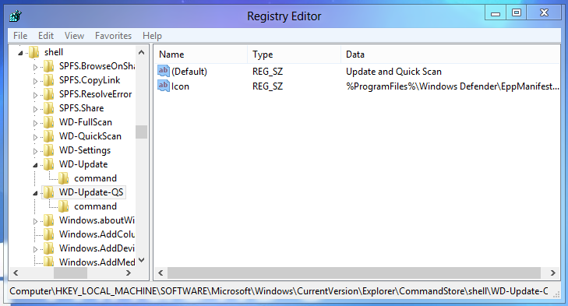Click values pane scroll right arrow

pyautogui.click(x=552, y=273)
